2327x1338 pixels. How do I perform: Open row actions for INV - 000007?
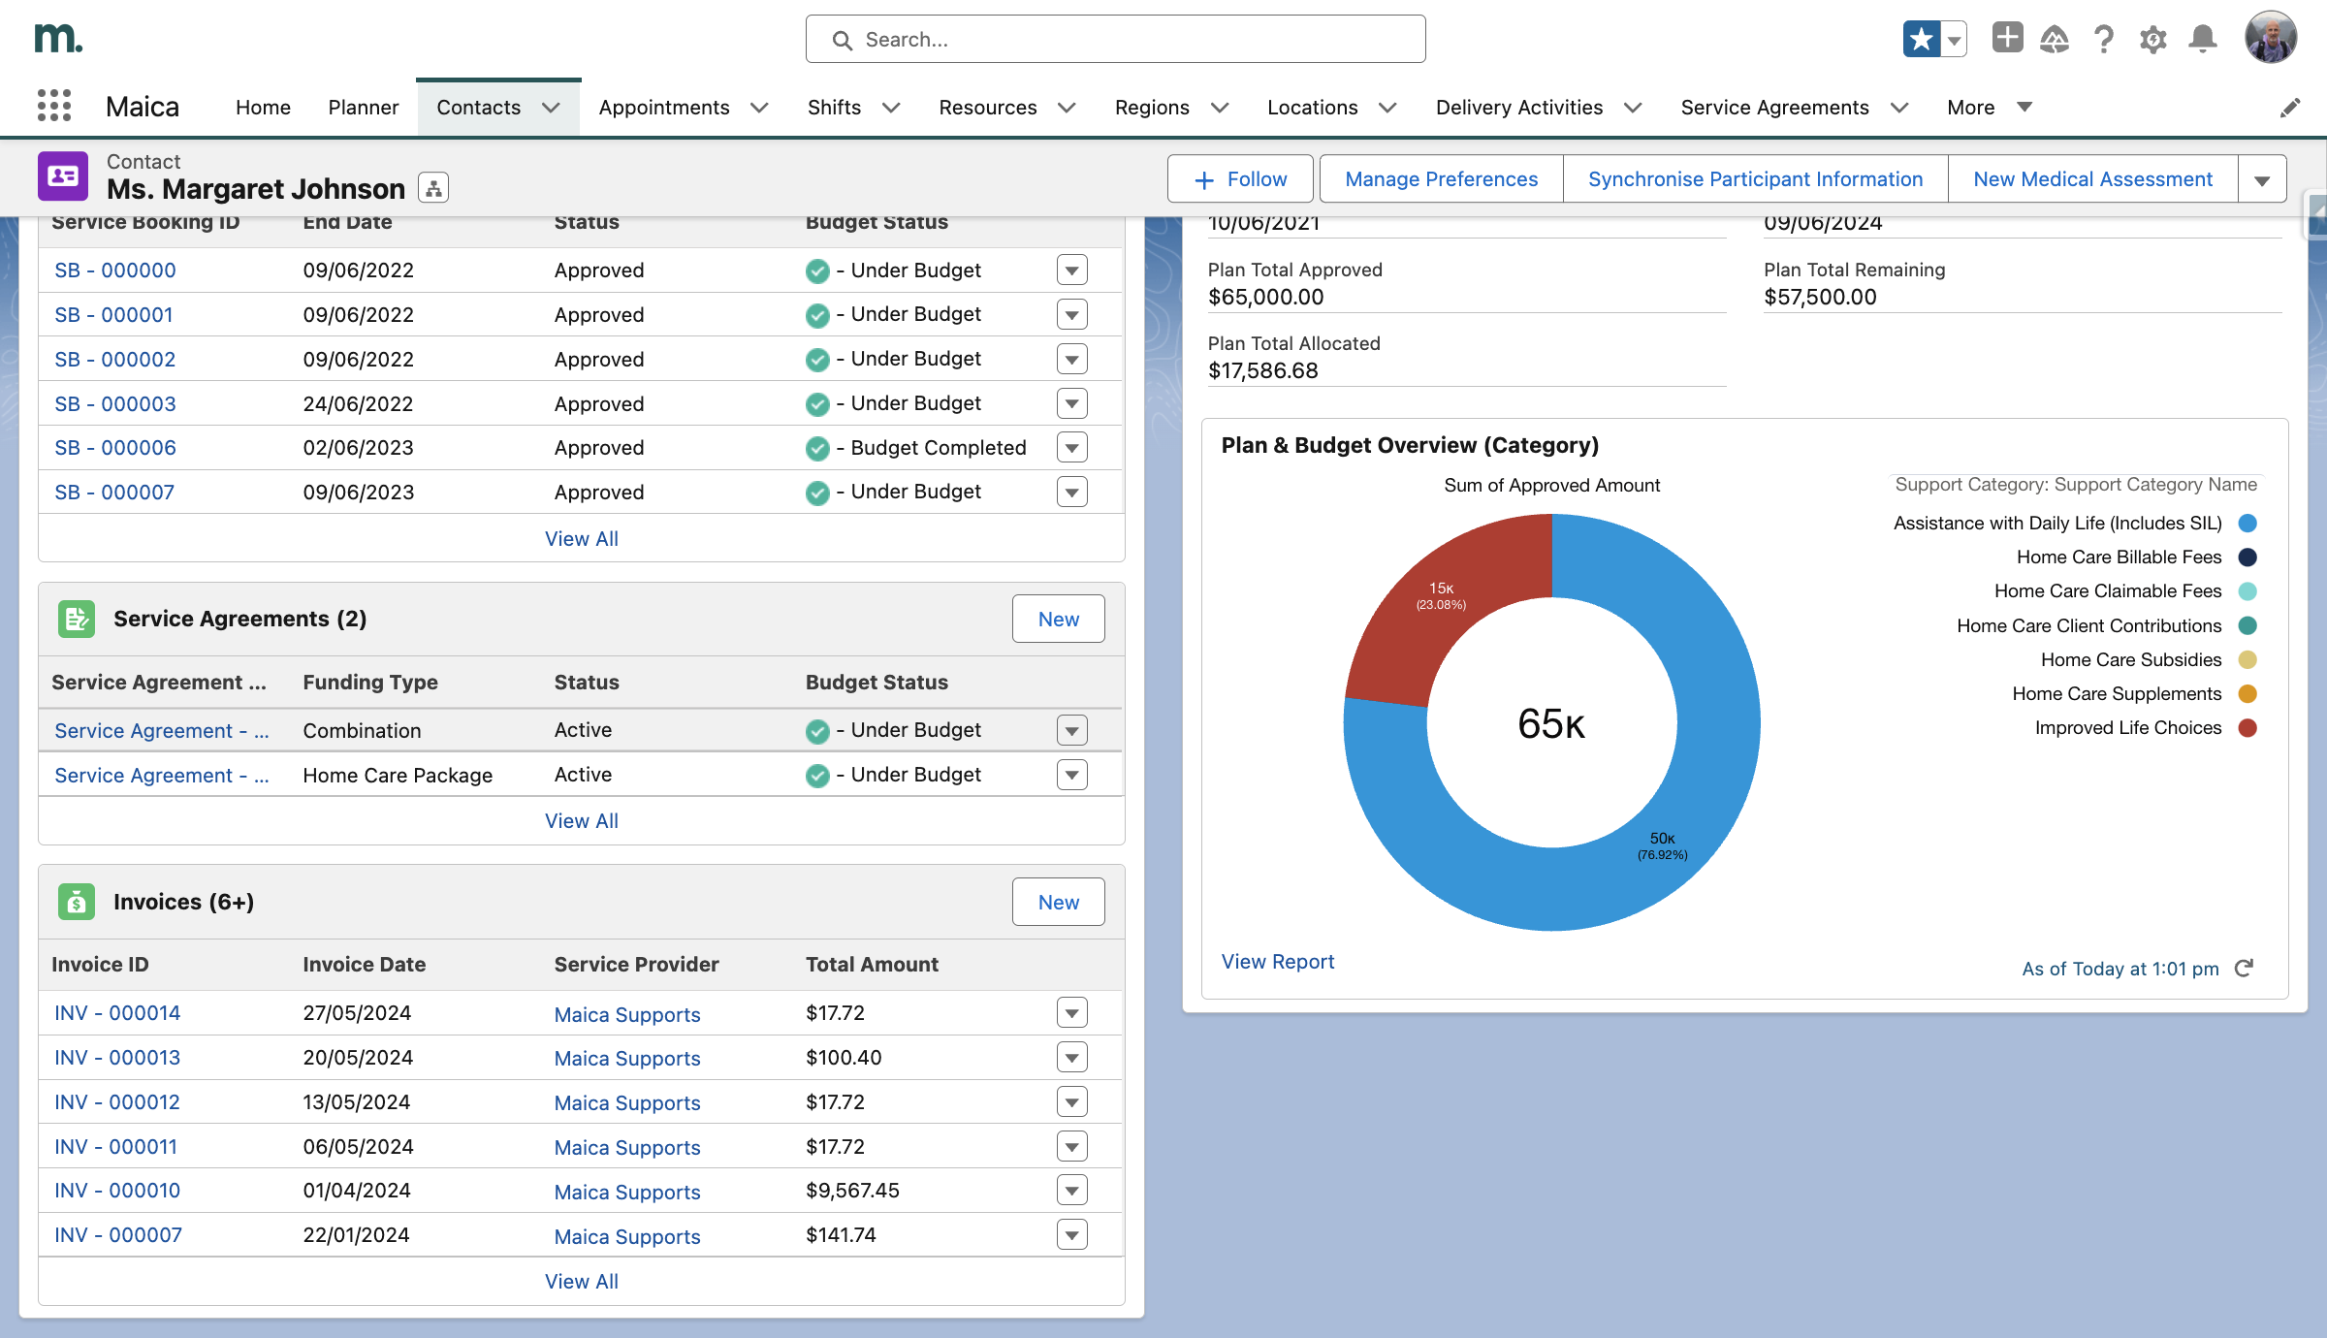pyautogui.click(x=1071, y=1235)
